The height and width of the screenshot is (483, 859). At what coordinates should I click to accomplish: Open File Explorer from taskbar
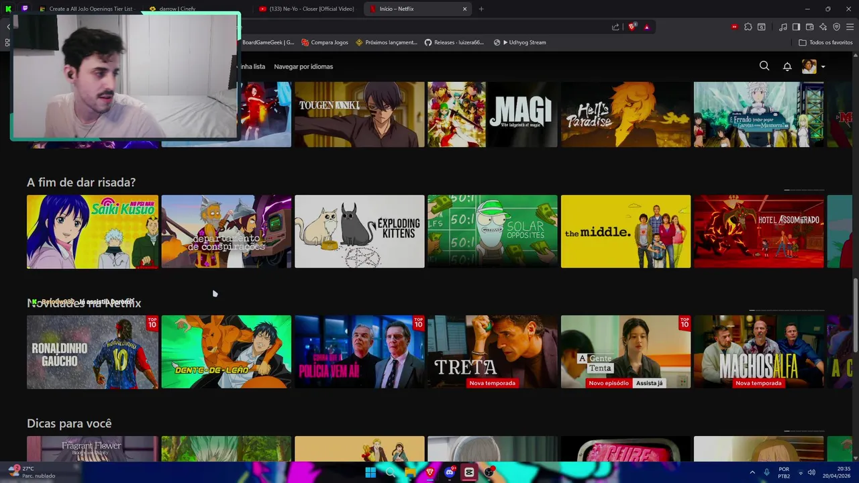tap(409, 472)
